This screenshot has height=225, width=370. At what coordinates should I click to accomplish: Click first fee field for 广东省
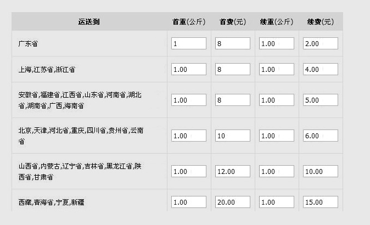coord(233,43)
